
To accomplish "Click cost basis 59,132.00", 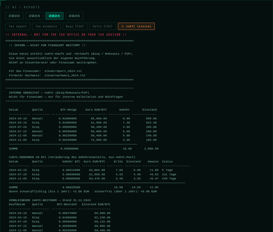I will point(103,222).
